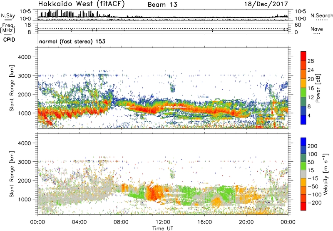The width and height of the screenshot is (333, 231).
Task: Click the '18' frequency axis tick label
Action: (x=28, y=25)
